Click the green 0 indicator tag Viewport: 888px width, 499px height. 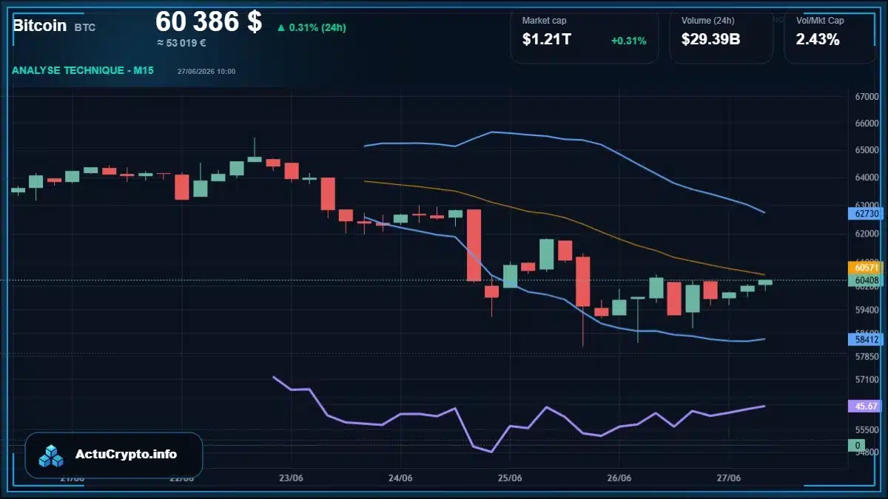[x=857, y=445]
